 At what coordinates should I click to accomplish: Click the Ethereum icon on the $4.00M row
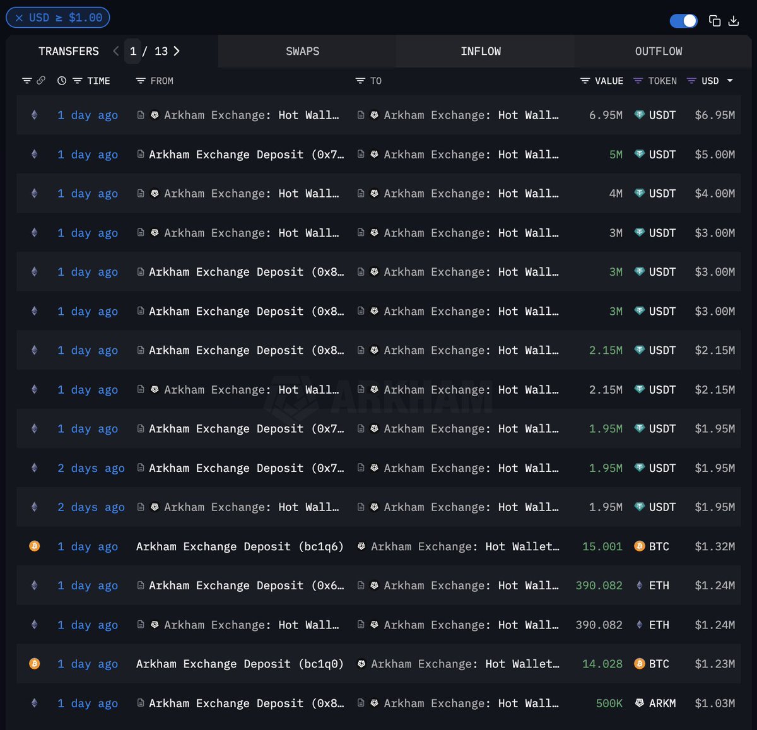[x=35, y=194]
